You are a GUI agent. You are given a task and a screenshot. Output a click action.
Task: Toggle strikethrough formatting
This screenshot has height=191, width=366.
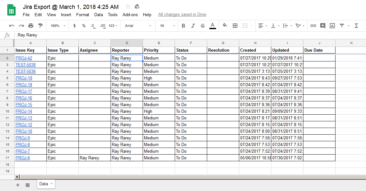coord(203,26)
